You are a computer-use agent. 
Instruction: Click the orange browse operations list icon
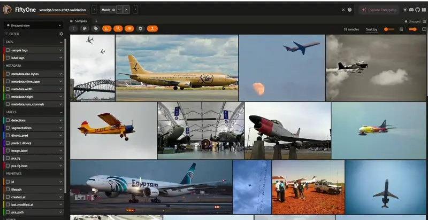click(129, 29)
